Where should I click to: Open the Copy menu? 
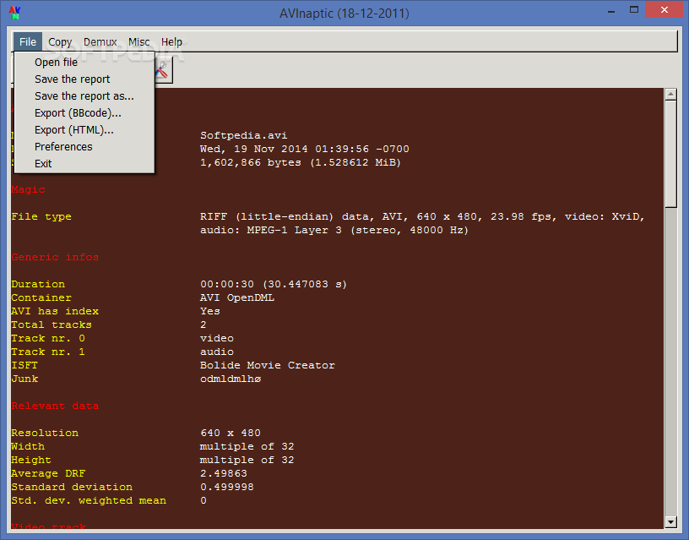click(60, 42)
